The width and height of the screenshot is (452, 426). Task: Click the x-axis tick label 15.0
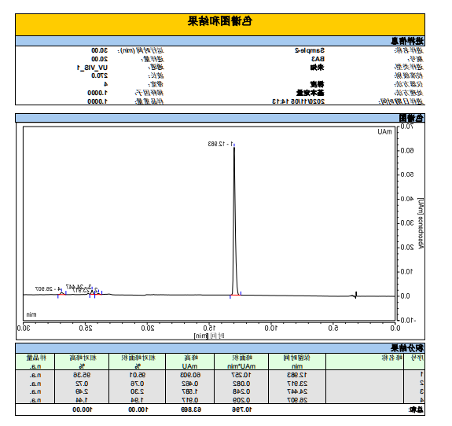tap(210, 329)
